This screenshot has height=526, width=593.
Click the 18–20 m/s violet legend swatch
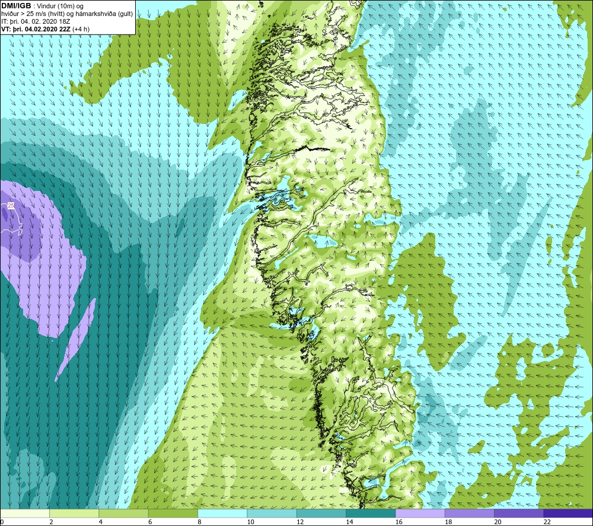point(469,513)
